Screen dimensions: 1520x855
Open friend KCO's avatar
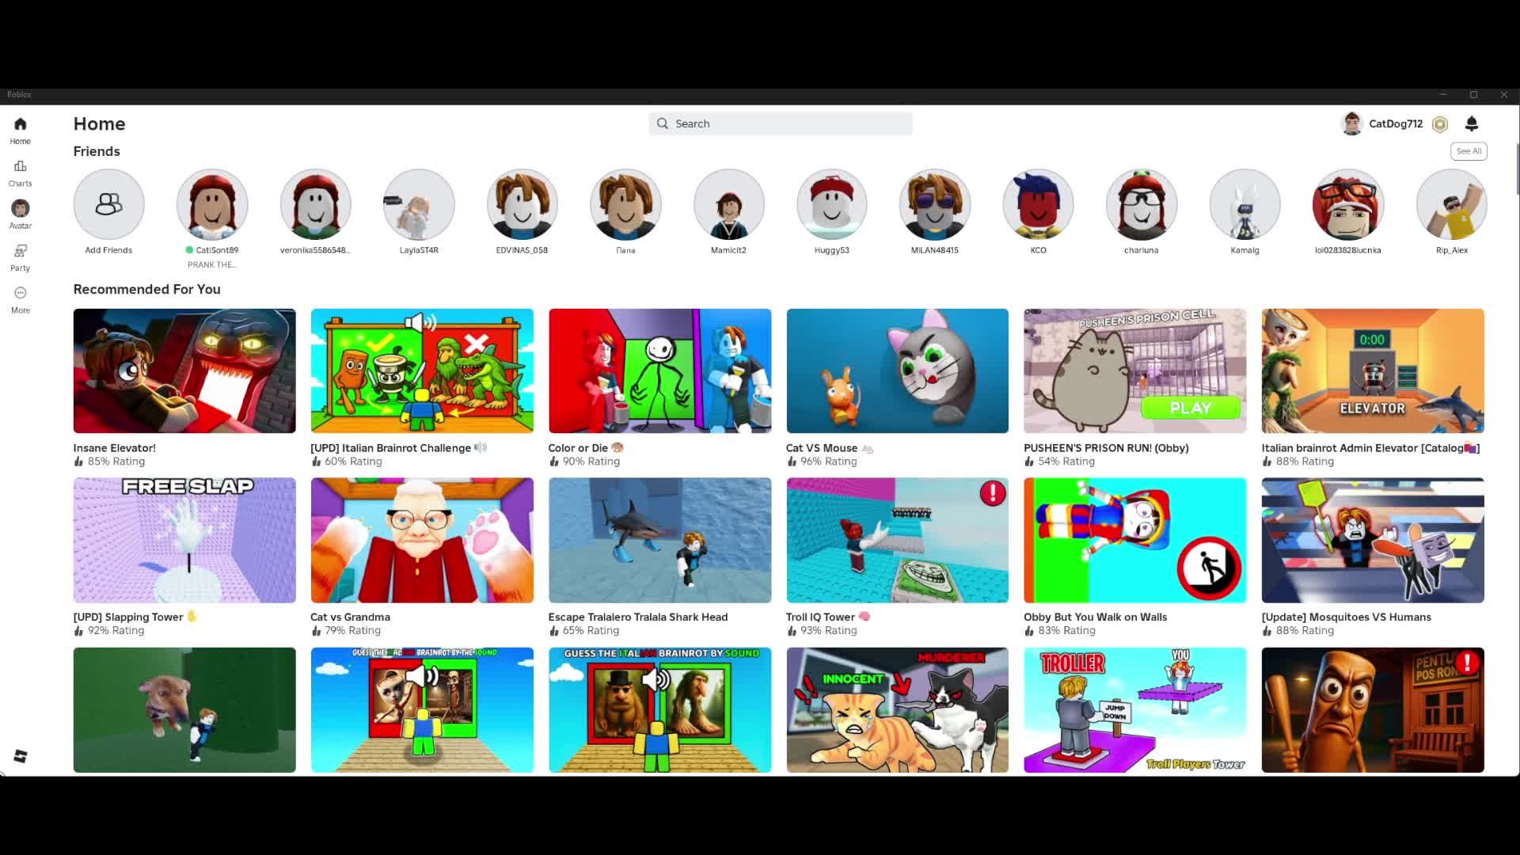click(x=1039, y=204)
